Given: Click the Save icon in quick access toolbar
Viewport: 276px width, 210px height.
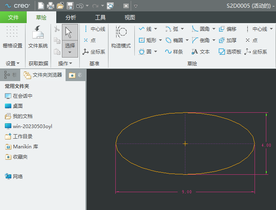Looking at the screenshot, I should pos(70,6).
